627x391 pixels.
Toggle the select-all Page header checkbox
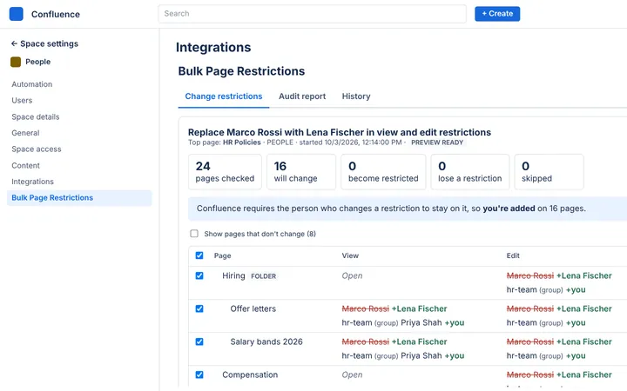point(199,255)
